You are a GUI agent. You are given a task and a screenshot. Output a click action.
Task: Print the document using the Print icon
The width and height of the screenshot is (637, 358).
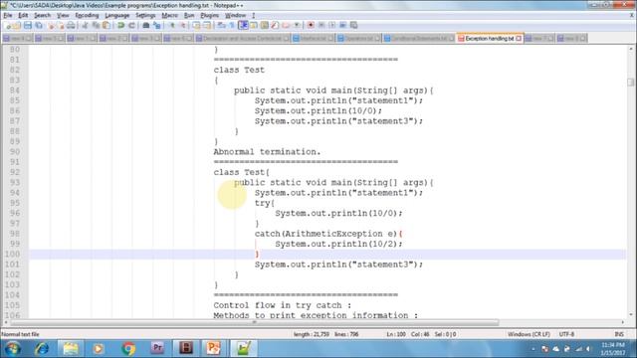point(71,26)
